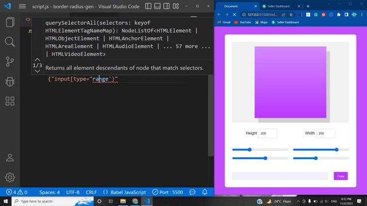Show previous signature in parameter hint
The image size is (367, 206).
(37, 60)
